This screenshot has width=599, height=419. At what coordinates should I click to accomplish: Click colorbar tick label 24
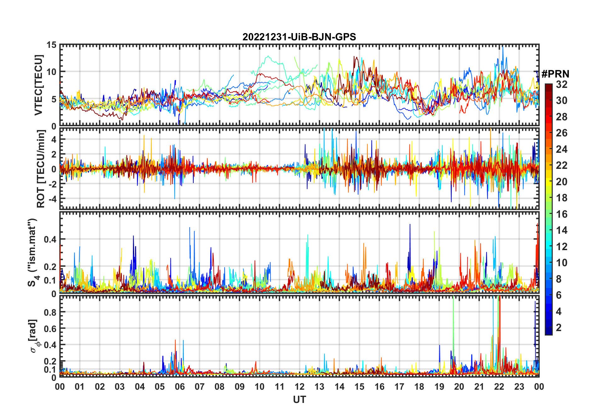point(562,149)
